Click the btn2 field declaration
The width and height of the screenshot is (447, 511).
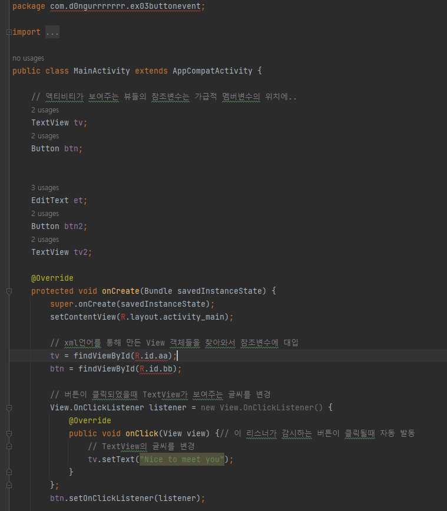(x=74, y=226)
